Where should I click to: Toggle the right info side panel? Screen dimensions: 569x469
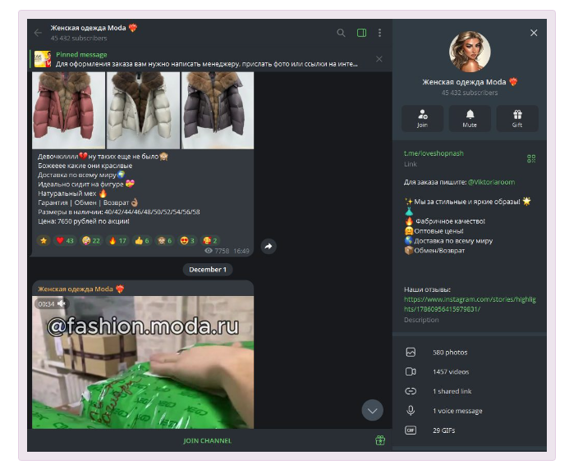point(361,33)
